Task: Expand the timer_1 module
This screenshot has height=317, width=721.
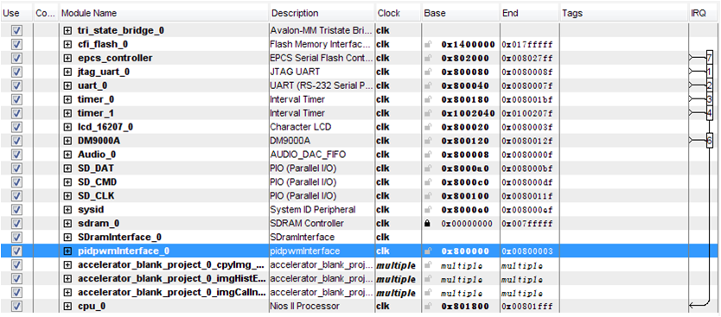Action: pyautogui.click(x=67, y=113)
